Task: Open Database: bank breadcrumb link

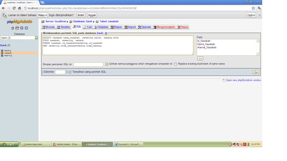Action: (x=83, y=21)
